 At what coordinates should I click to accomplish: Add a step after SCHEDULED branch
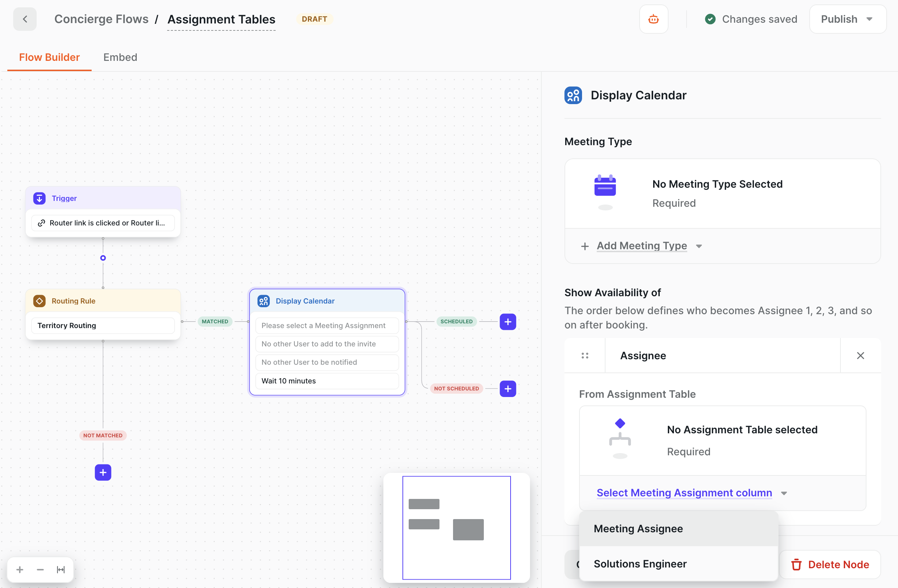point(508,321)
